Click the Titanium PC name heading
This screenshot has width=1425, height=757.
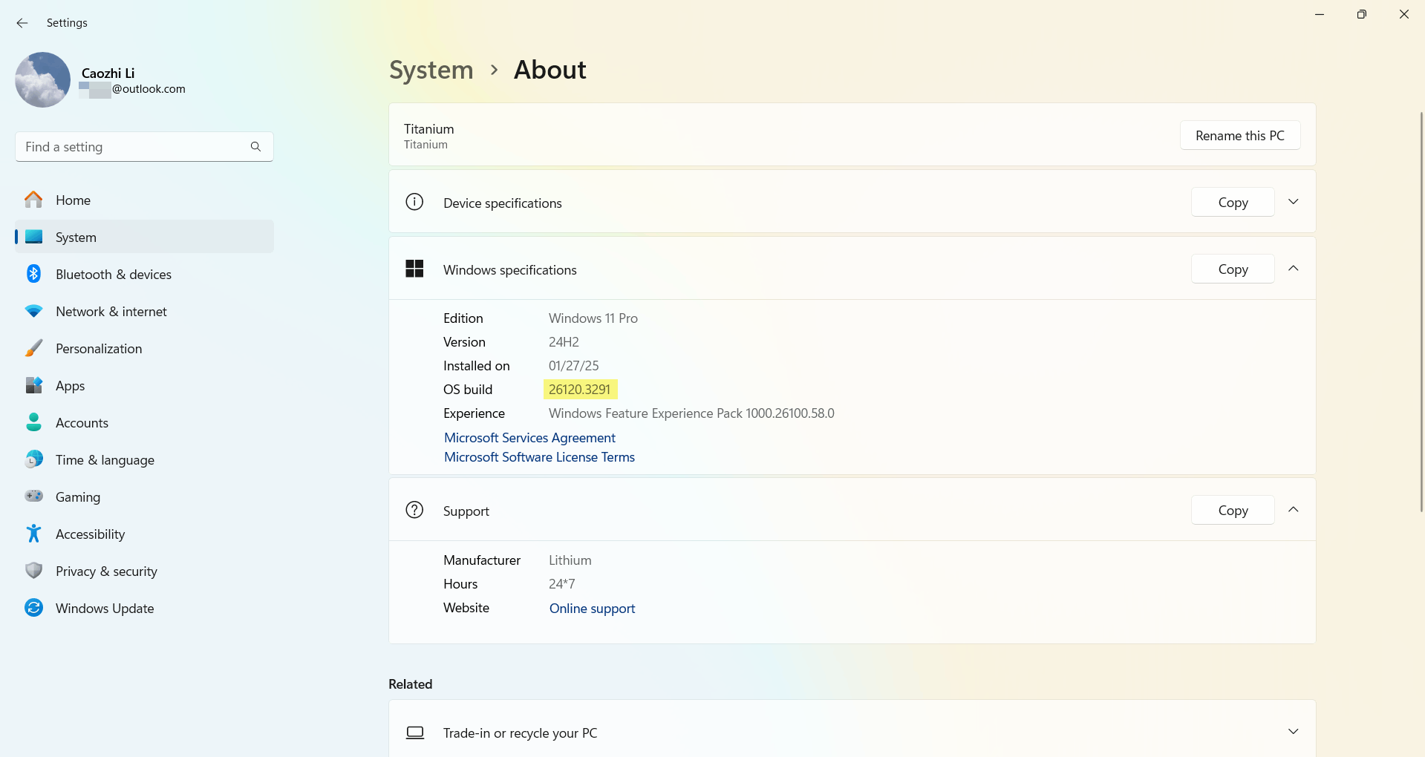(x=428, y=129)
